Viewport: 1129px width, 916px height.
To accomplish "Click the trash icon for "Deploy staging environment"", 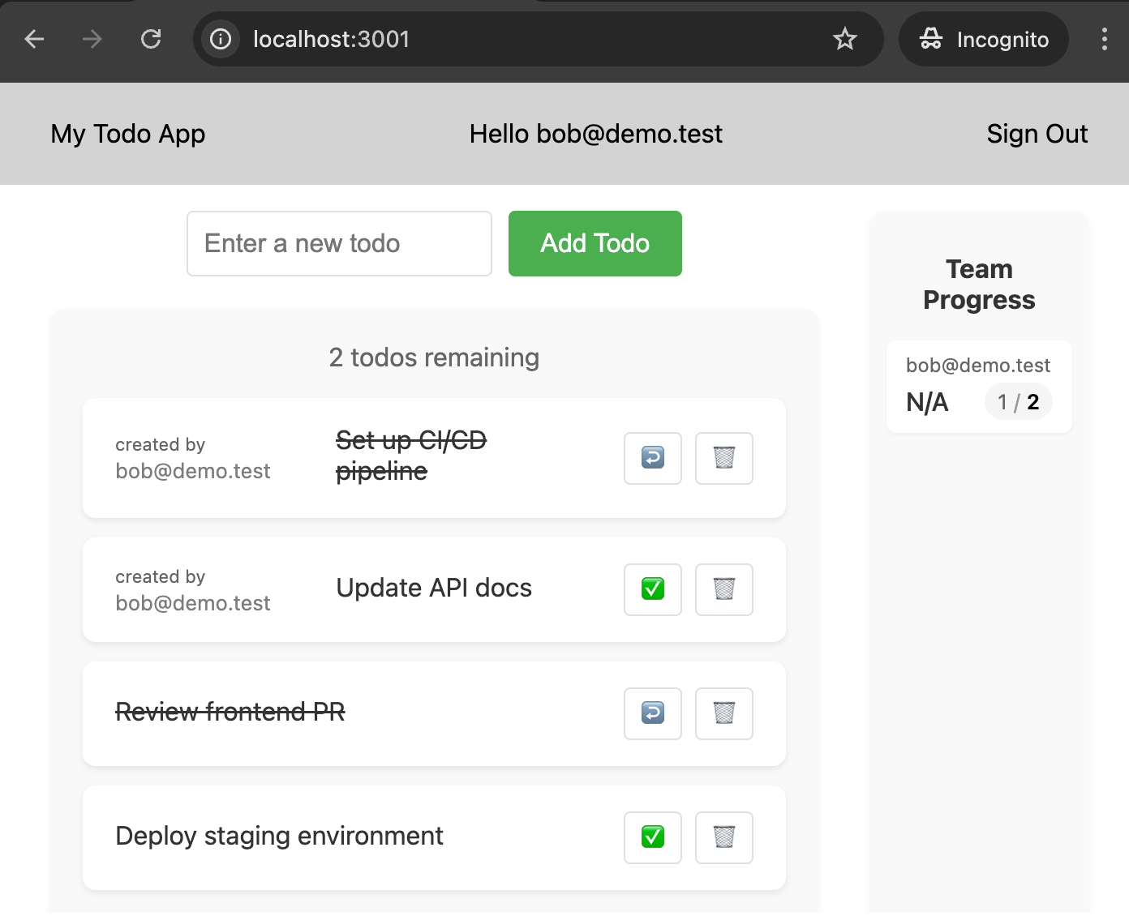I will (723, 837).
